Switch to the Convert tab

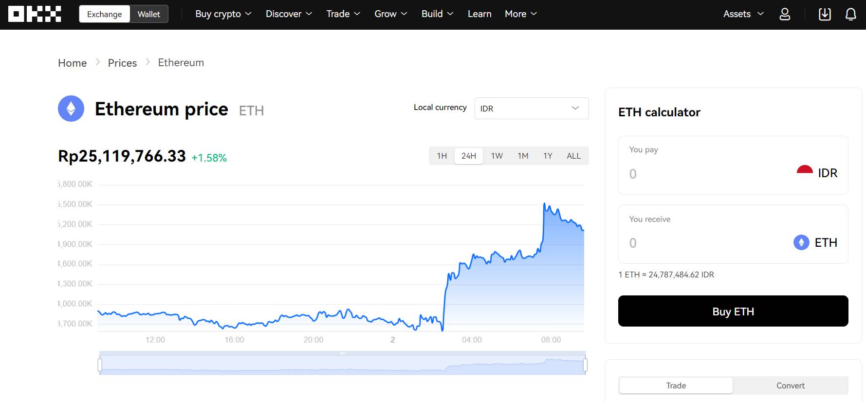click(x=791, y=385)
